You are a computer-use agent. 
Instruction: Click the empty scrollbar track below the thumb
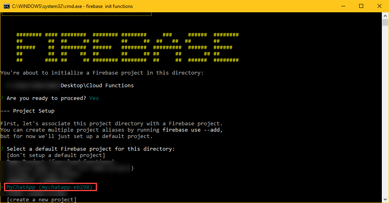click(x=385, y=119)
